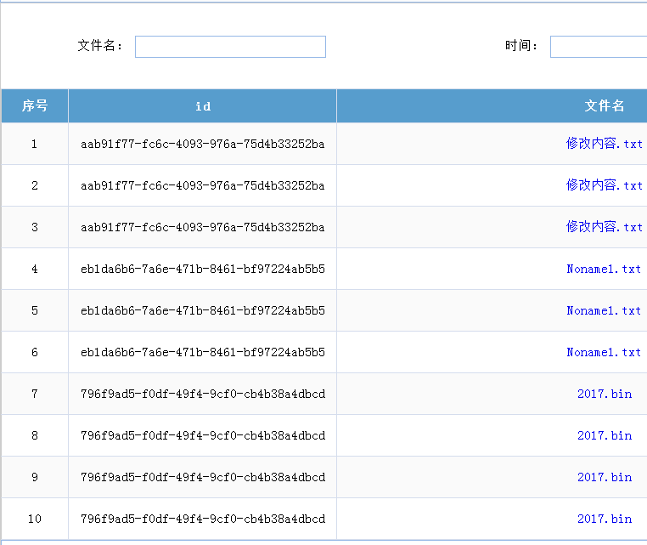Click sequence number 5 cell
The image size is (647, 545).
(x=35, y=310)
